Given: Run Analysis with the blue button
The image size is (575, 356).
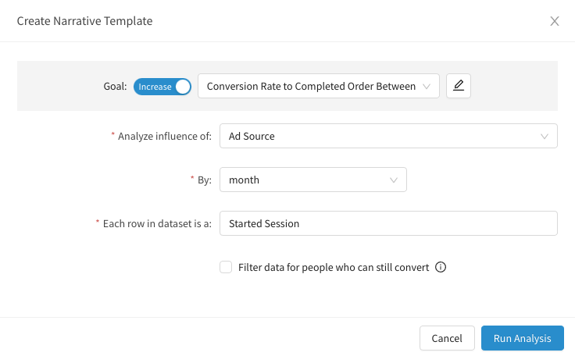Looking at the screenshot, I should 522,338.
